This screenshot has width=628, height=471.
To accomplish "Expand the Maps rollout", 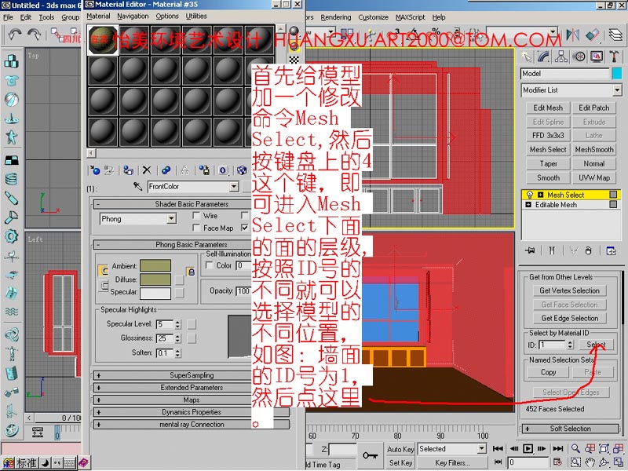I will (191, 400).
